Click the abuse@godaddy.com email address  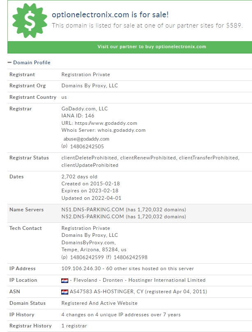pos(86,139)
